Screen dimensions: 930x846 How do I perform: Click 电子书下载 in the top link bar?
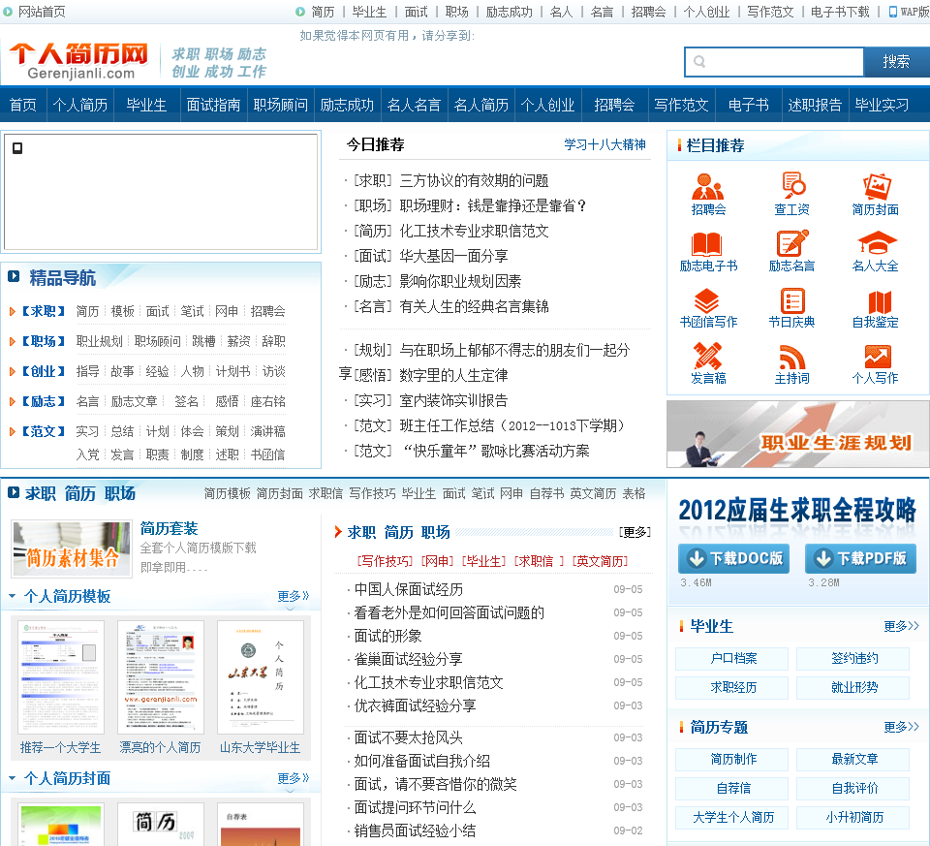pyautogui.click(x=840, y=12)
